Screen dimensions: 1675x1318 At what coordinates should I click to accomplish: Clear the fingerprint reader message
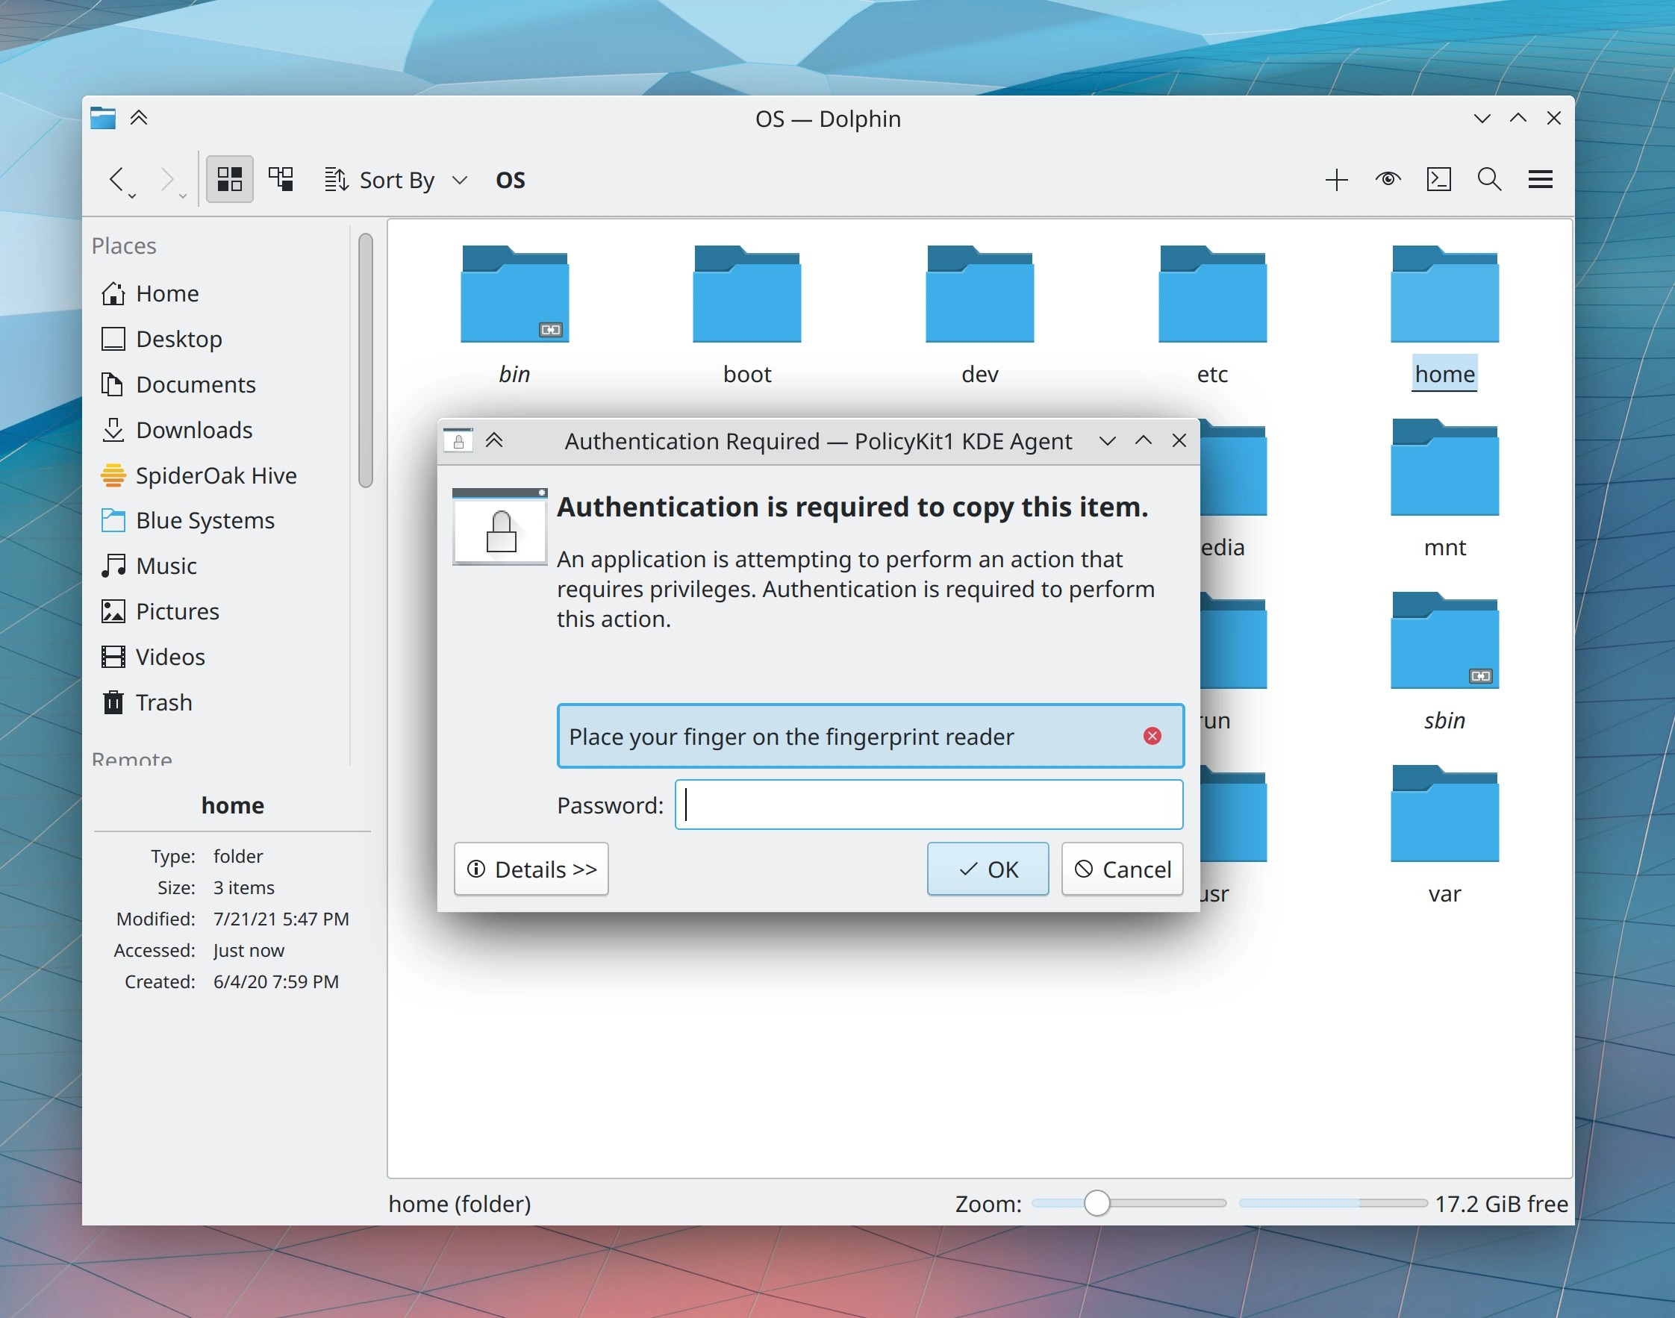coord(1152,735)
